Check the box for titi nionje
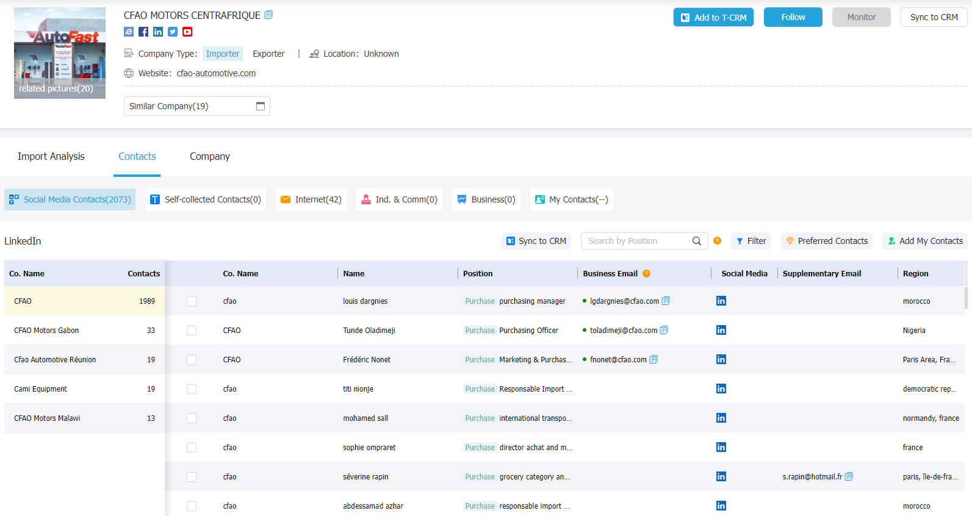This screenshot has width=972, height=516. pos(192,389)
